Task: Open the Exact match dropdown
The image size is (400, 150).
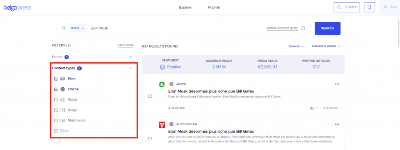Action: (x=78, y=28)
